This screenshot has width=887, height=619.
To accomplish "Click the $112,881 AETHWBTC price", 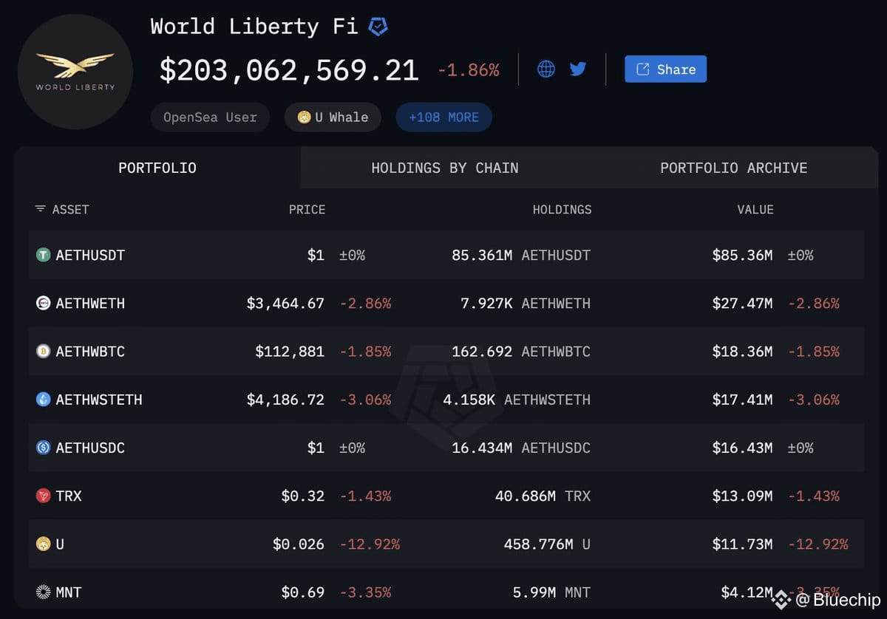I will (290, 351).
